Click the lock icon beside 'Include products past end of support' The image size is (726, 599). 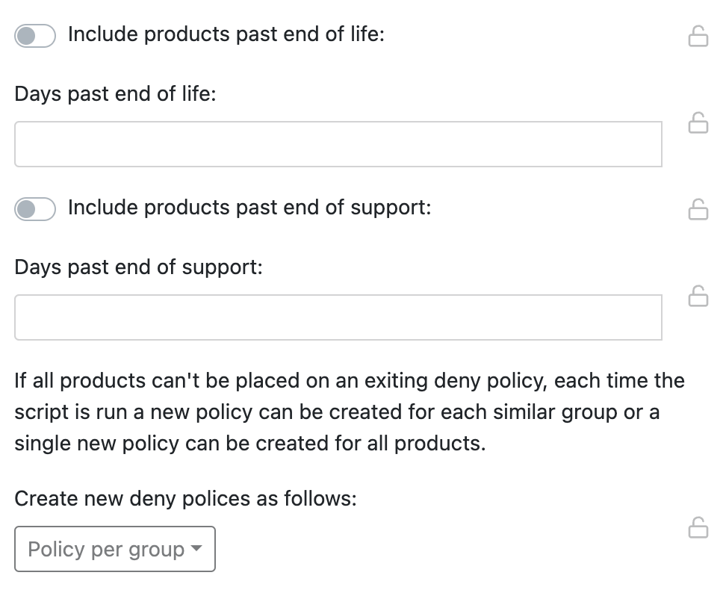699,209
